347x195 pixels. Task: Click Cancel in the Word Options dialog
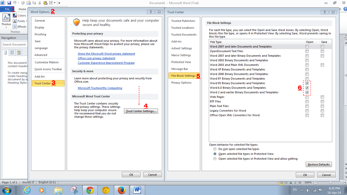152,175
